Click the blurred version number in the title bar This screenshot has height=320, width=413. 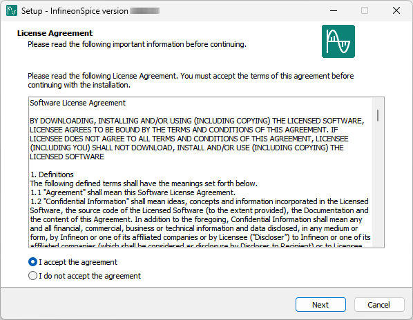pos(144,11)
